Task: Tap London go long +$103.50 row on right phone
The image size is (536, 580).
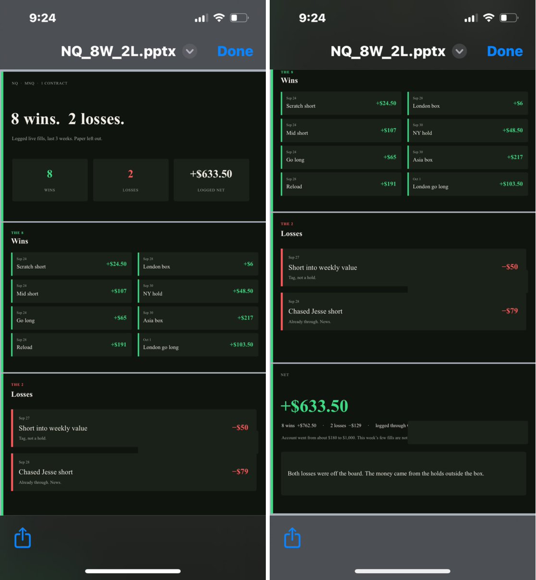Action: (x=468, y=184)
